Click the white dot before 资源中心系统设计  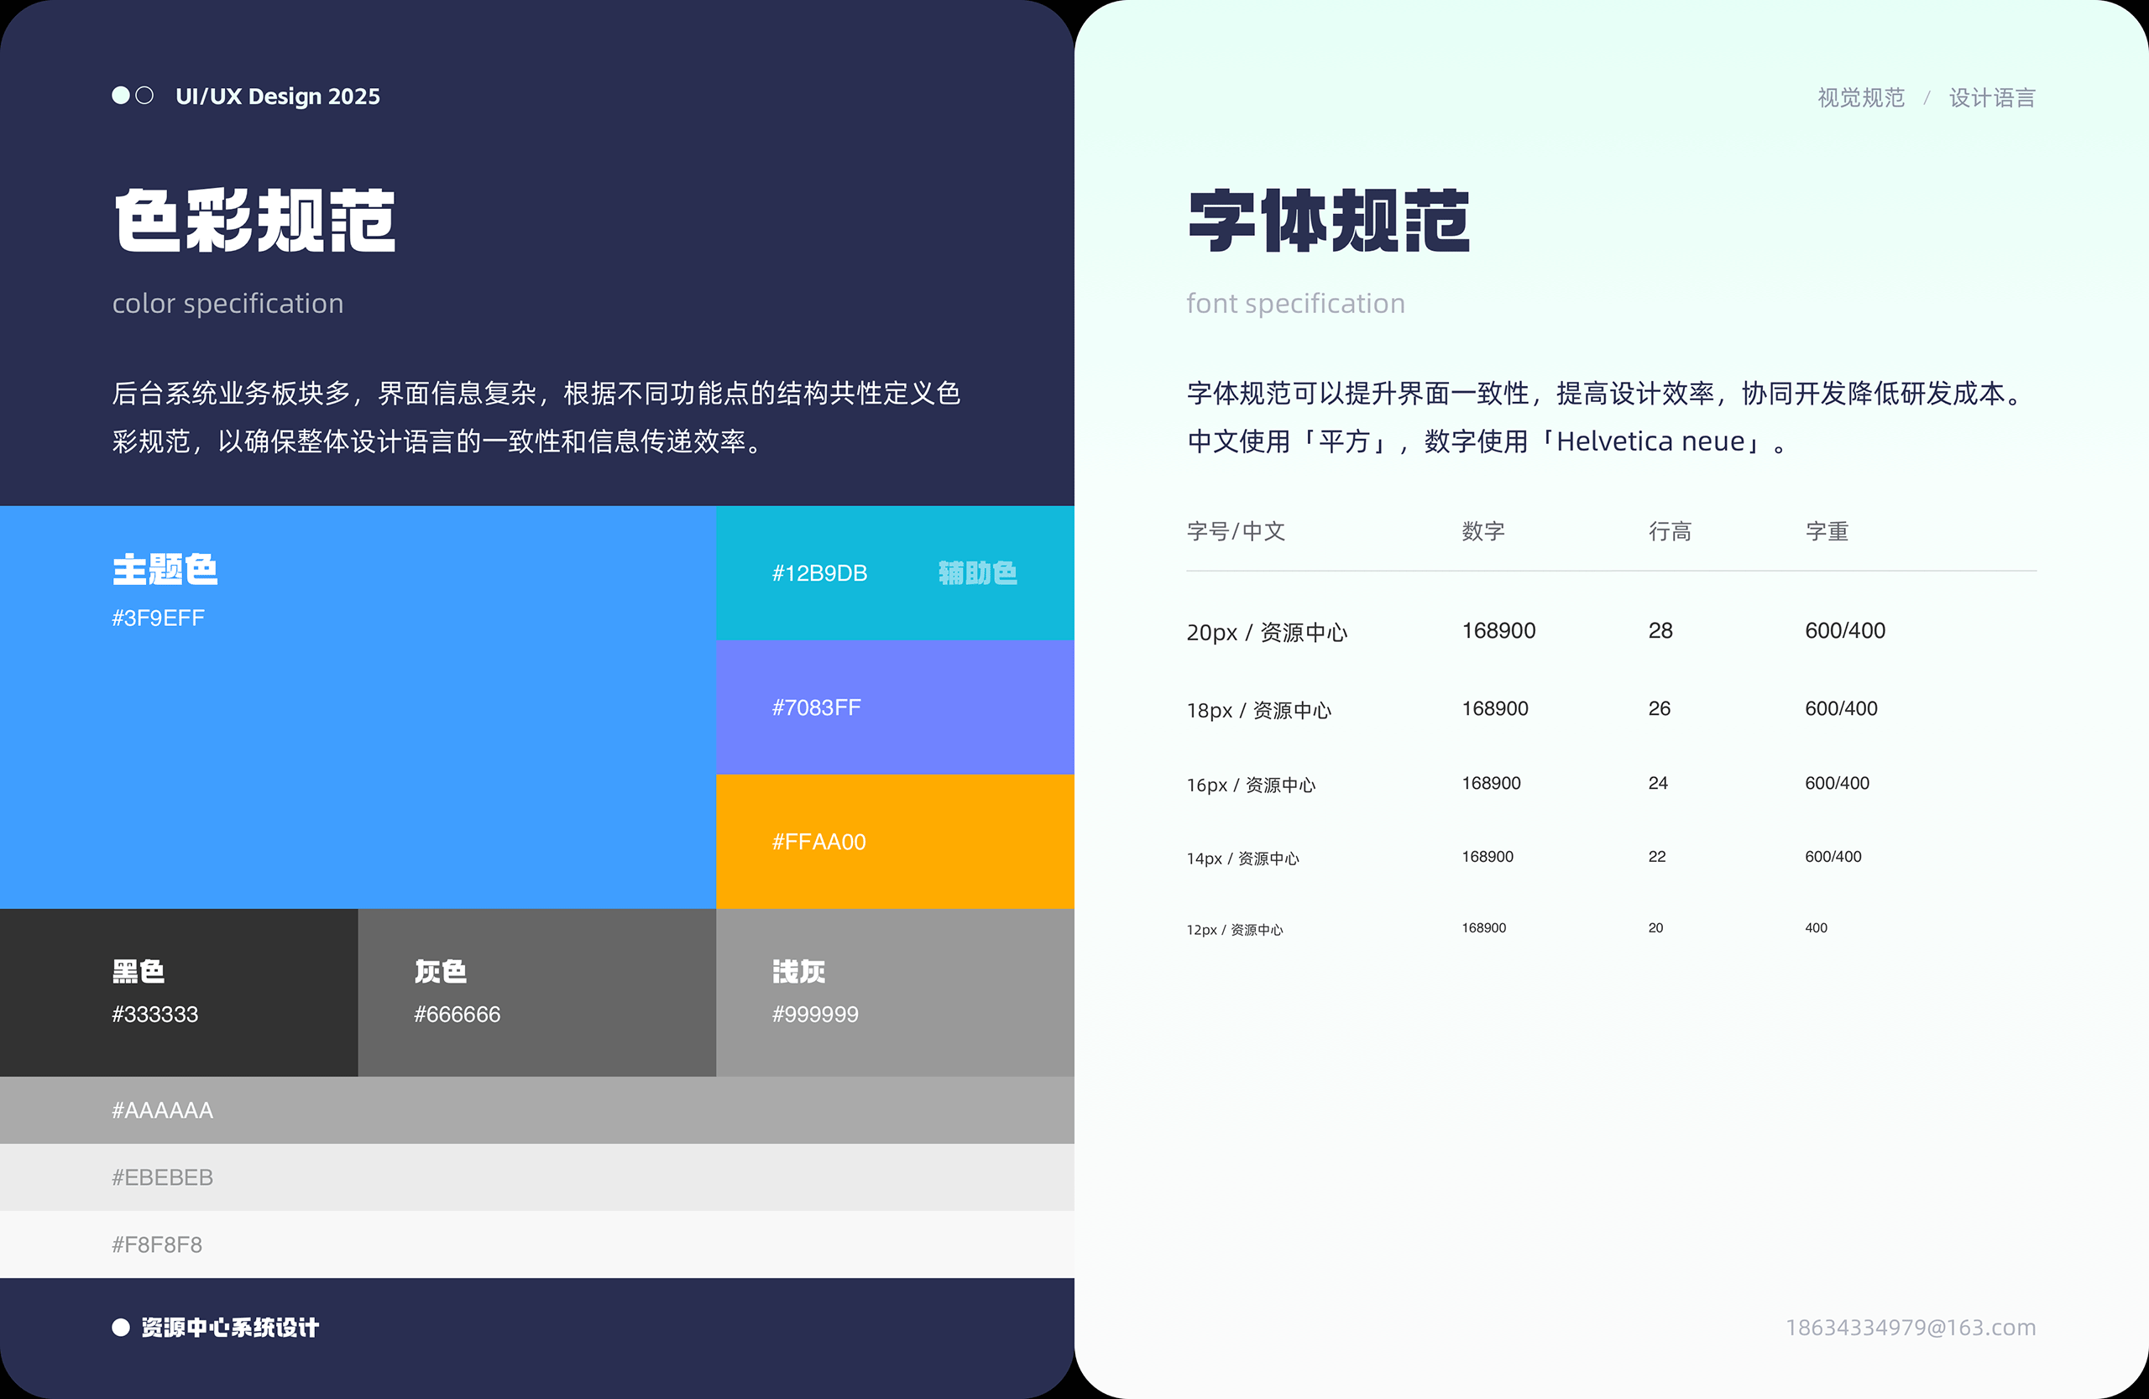tap(120, 1327)
